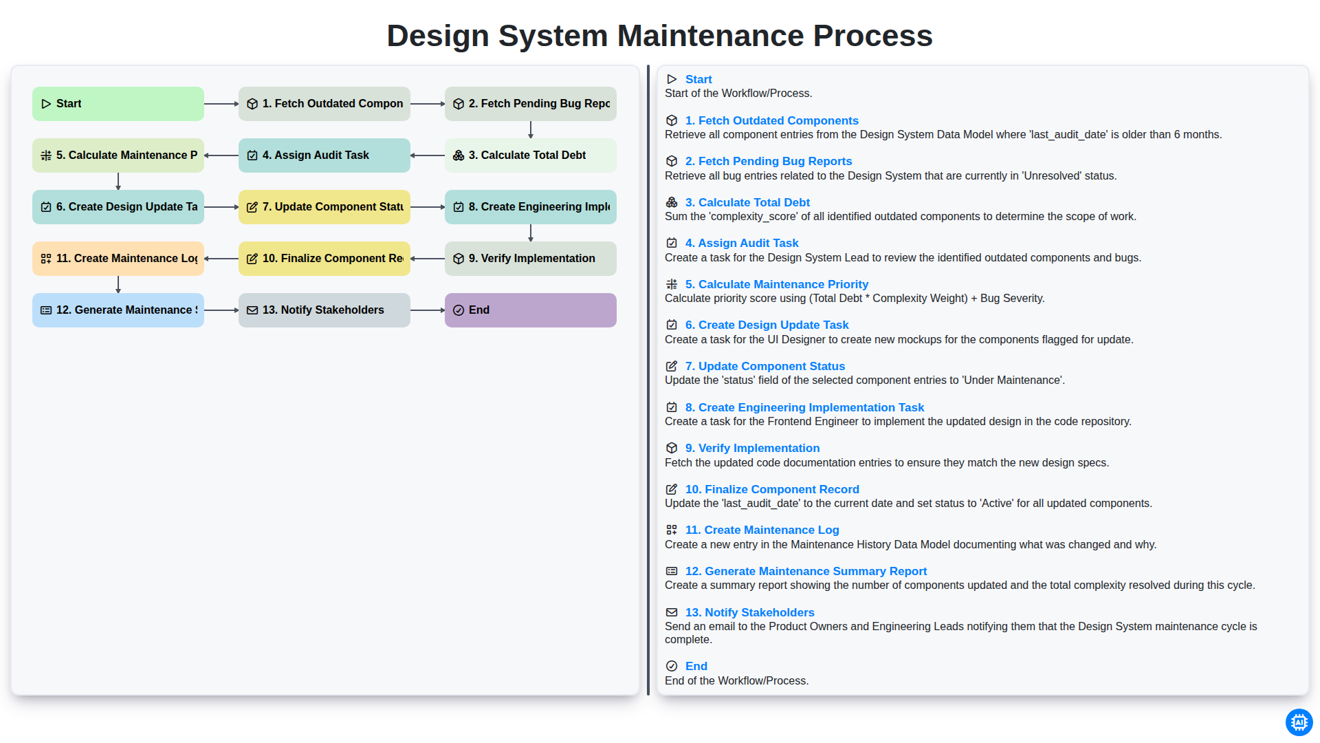1320x743 pixels.
Task: Click cube icon on Fetch Outdated Components node
Action: (x=252, y=104)
